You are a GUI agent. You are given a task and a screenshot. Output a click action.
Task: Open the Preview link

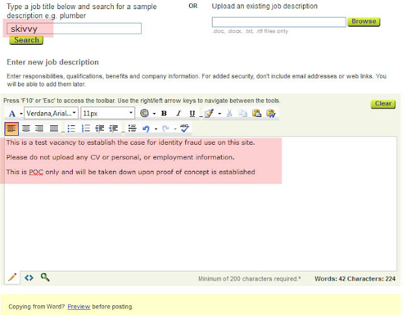click(x=79, y=307)
